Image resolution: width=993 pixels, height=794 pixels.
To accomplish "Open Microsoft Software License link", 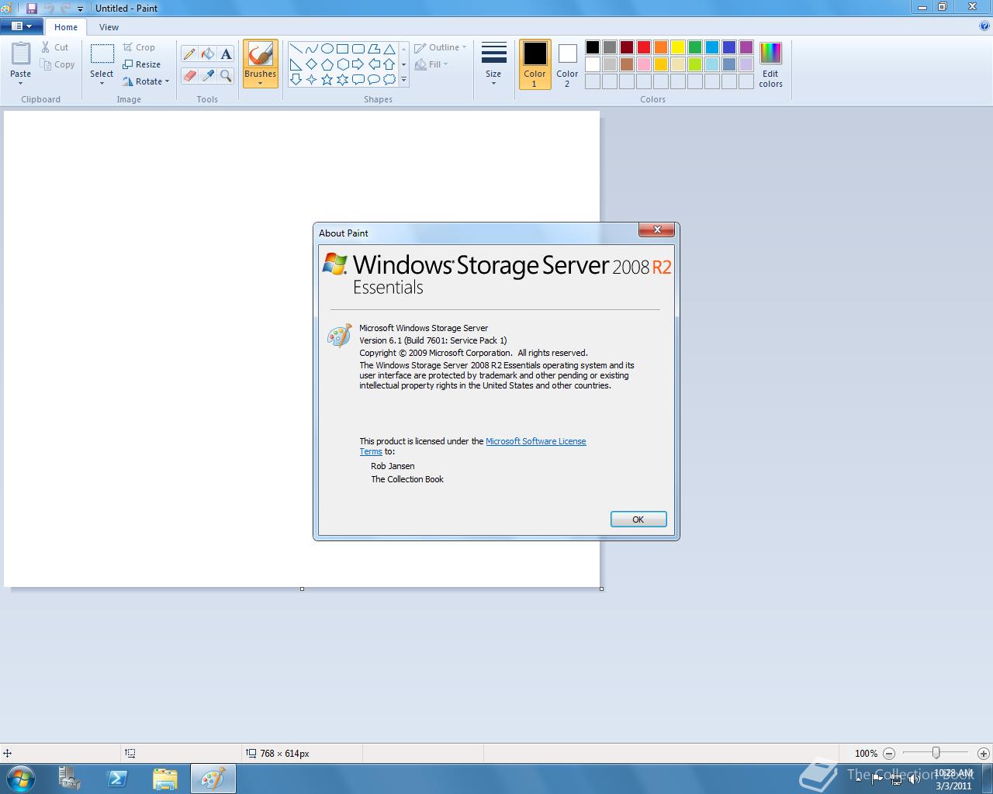I will click(536, 441).
